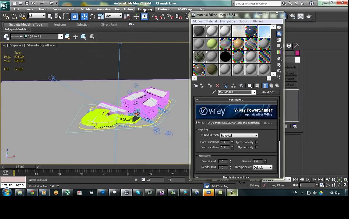Open the Manage Layers icon

[6, 36]
